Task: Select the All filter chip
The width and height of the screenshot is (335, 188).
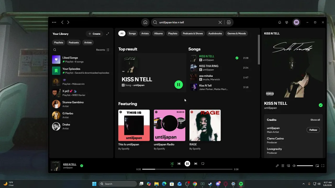Action: tap(122, 33)
